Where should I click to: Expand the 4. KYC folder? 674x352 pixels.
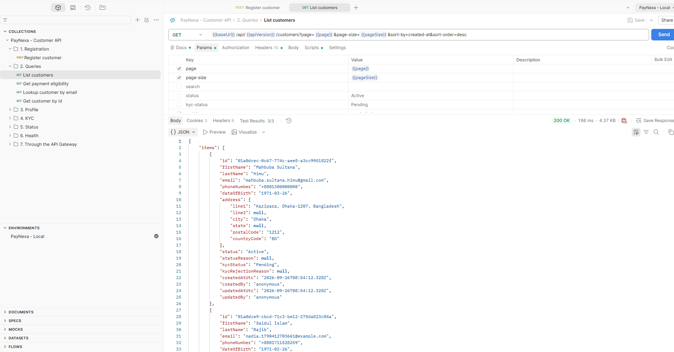pyautogui.click(x=10, y=118)
